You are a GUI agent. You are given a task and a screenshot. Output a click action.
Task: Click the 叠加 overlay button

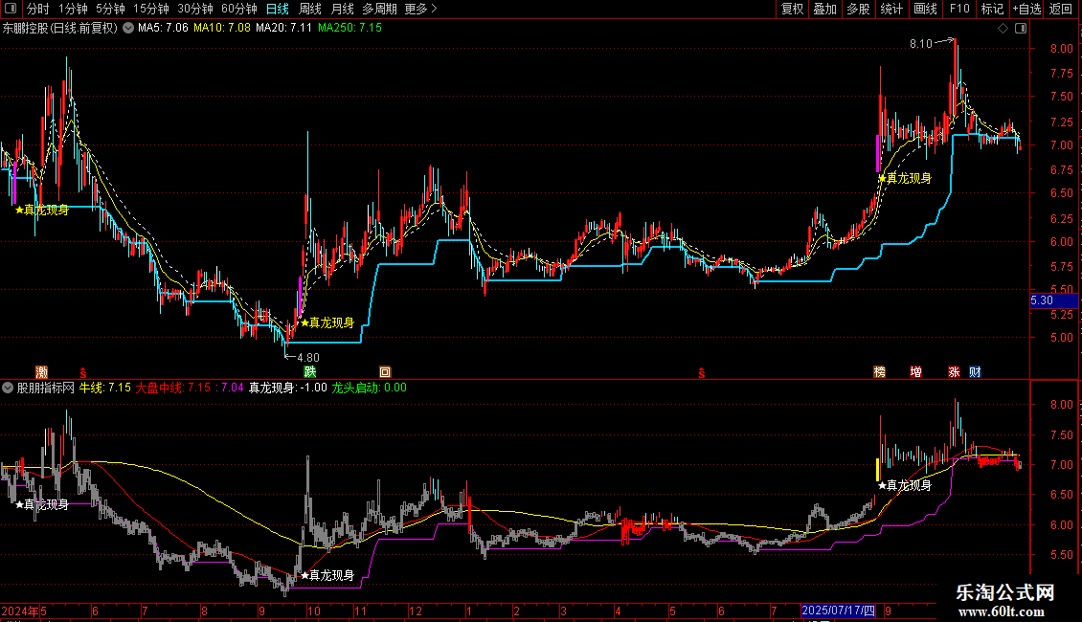[x=824, y=9]
